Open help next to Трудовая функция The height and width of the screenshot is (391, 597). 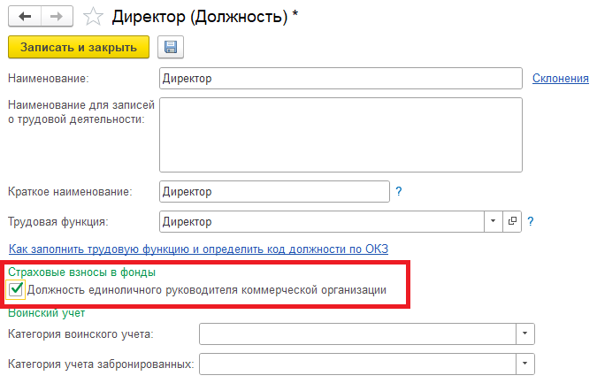pos(532,221)
